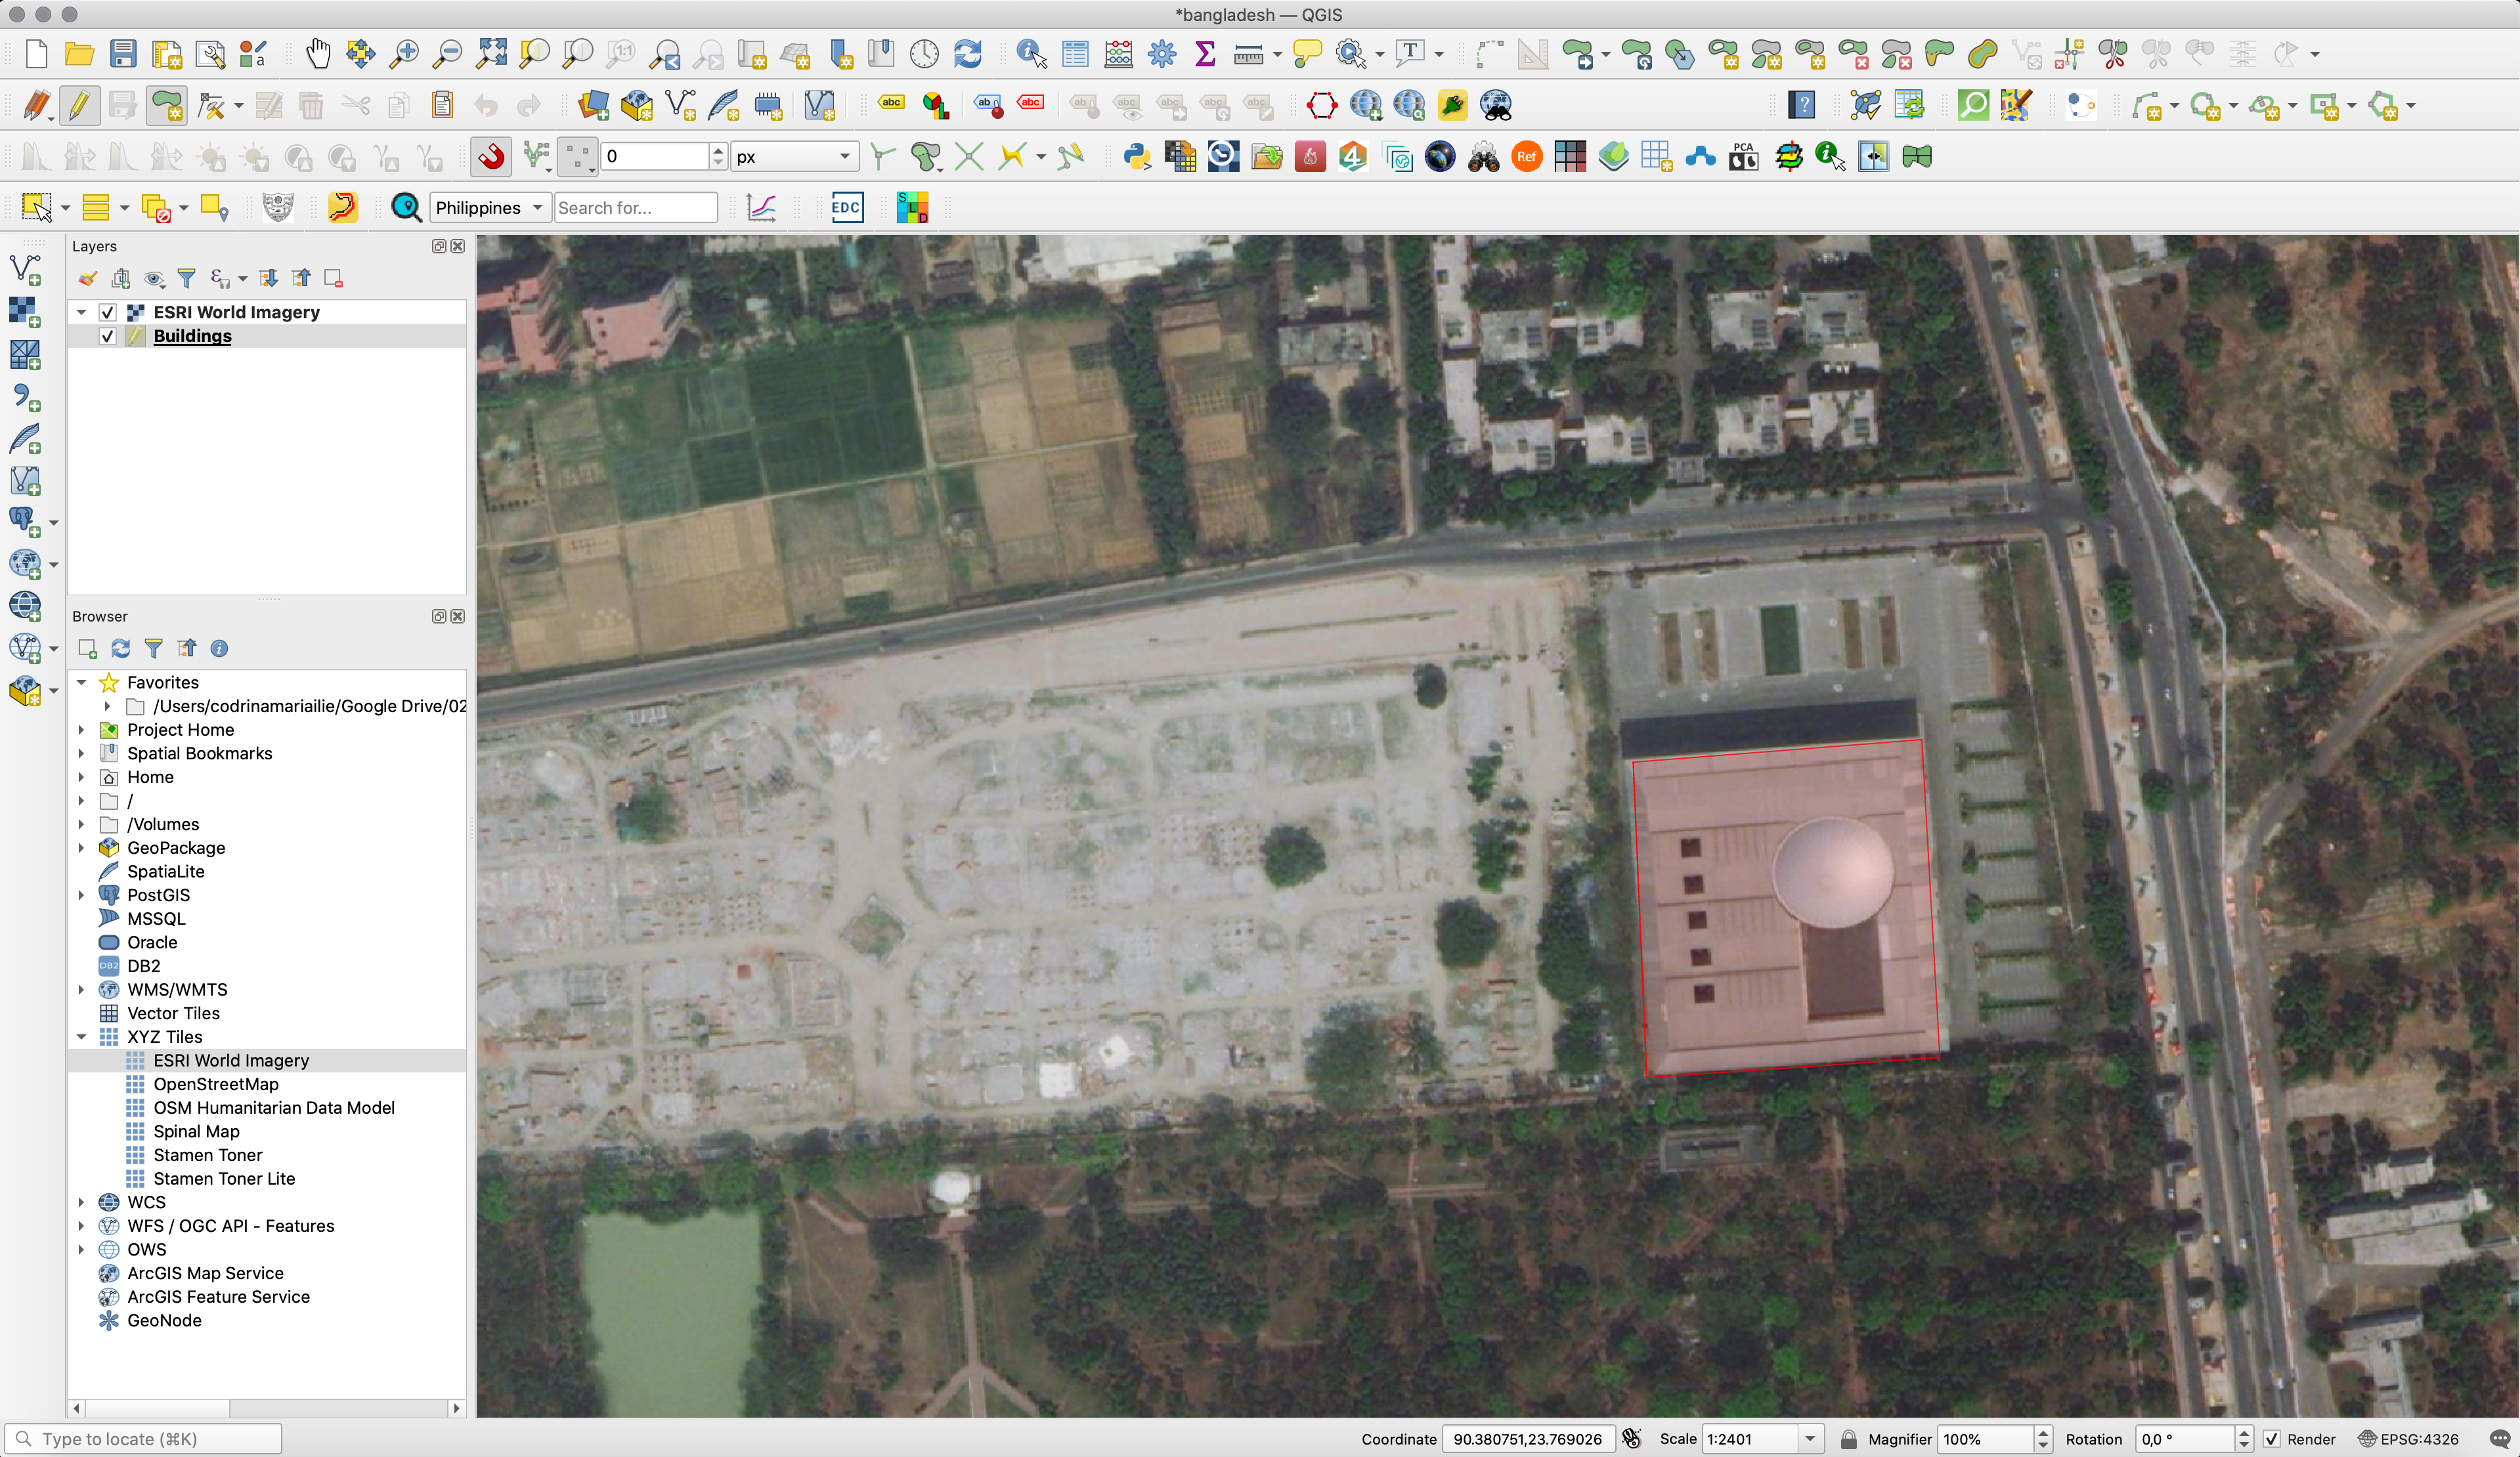Expand the WMS/WMTS tree node
The image size is (2520, 1457).
[x=82, y=989]
